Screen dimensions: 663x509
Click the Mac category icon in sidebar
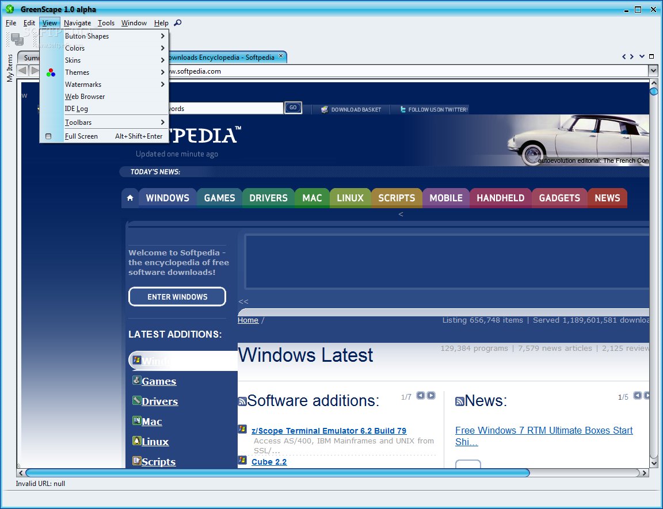pos(136,420)
